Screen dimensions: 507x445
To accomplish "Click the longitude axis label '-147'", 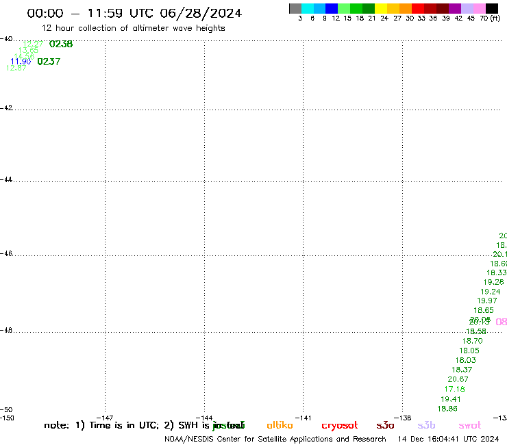I will coord(105,418).
